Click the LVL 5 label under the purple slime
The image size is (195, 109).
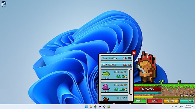pyautogui.click(x=106, y=91)
